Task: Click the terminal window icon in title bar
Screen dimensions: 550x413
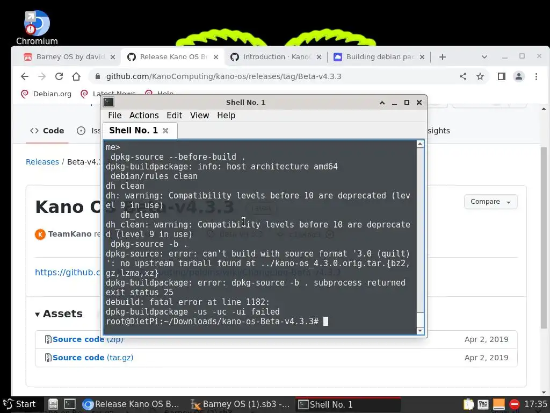Action: tap(108, 102)
